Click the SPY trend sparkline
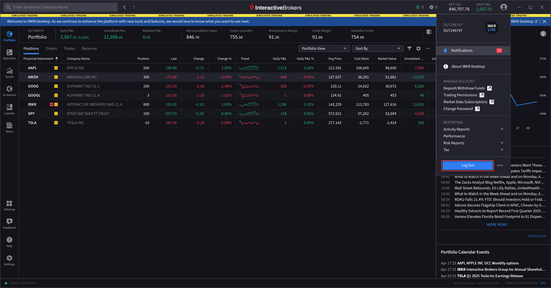The width and height of the screenshot is (551, 288). click(x=249, y=114)
